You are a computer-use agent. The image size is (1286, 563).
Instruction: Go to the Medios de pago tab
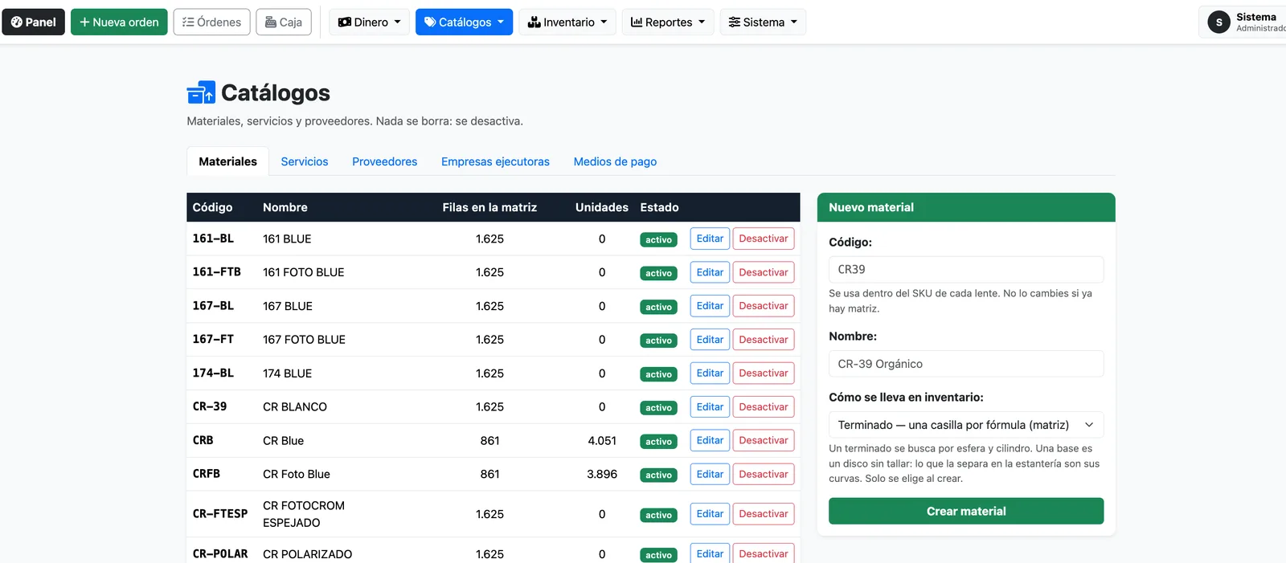pos(615,161)
